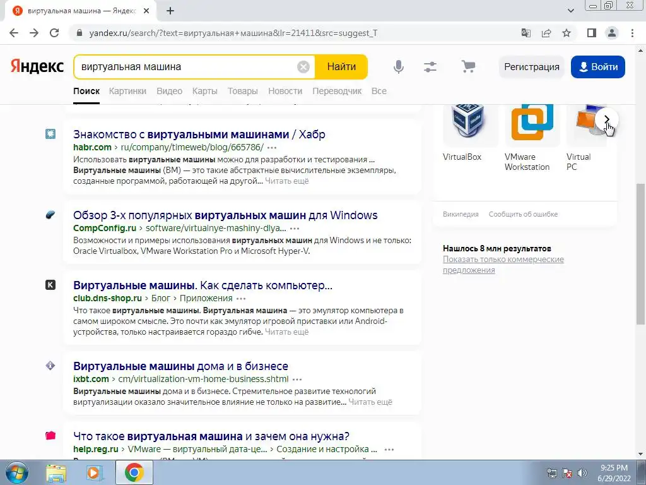
Task: Go forward using browser forward arrow
Action: 34,33
